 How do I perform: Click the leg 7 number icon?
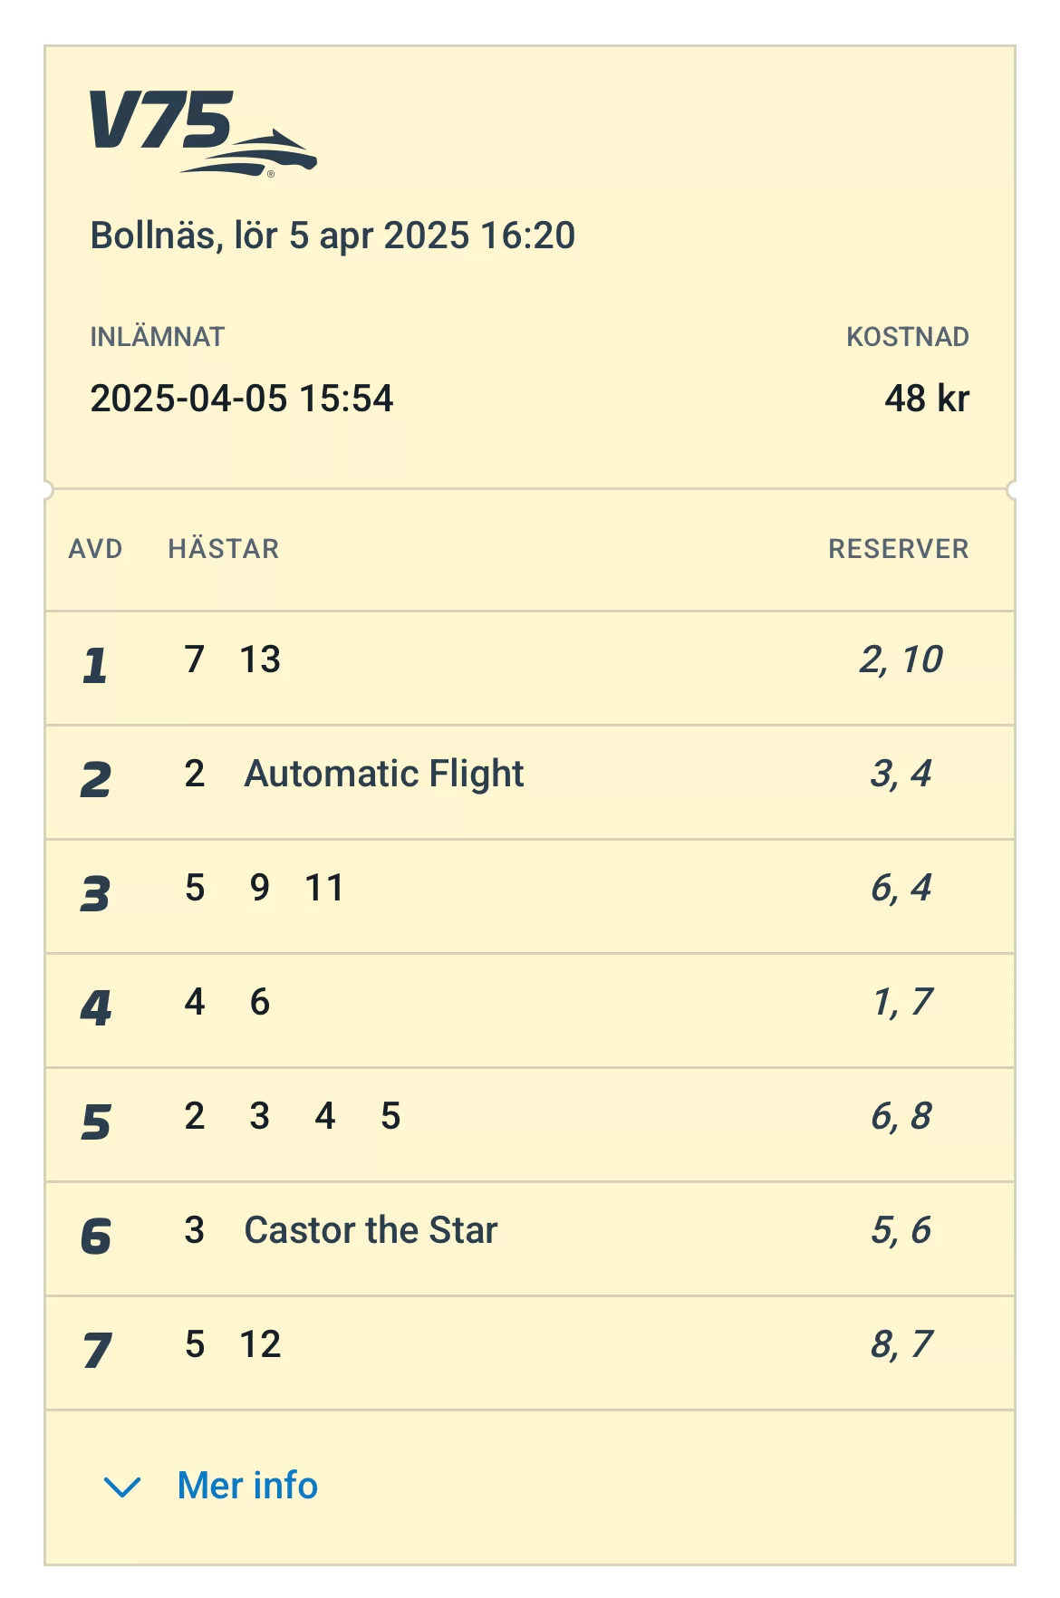(95, 1351)
